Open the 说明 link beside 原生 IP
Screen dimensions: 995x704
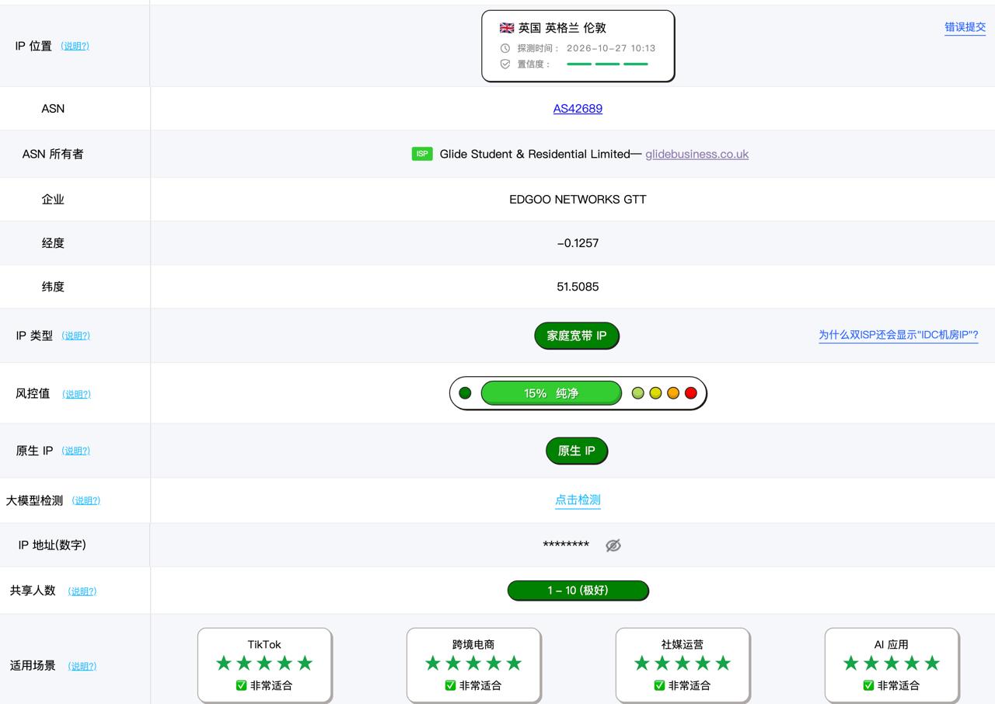76,451
